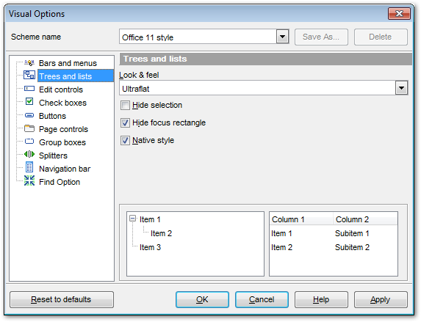The width and height of the screenshot is (421, 322).
Task: Click the Bars and menus icon
Action: (29, 63)
